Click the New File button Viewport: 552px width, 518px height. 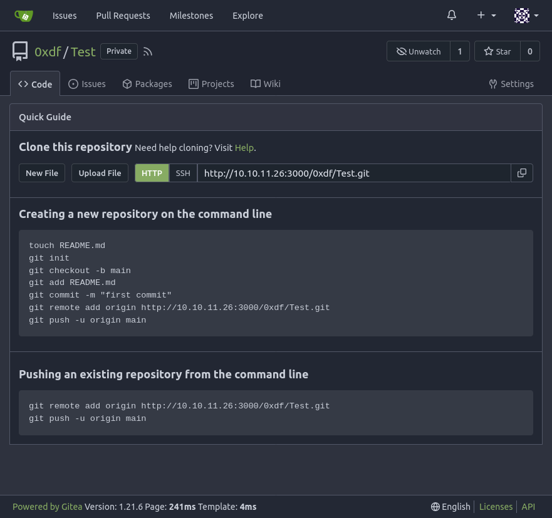(42, 173)
